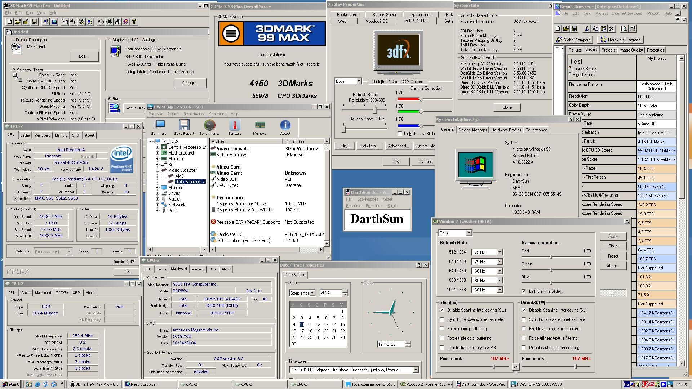
Task: Open 512*384 refresh rate dropdown
Action: point(500,252)
